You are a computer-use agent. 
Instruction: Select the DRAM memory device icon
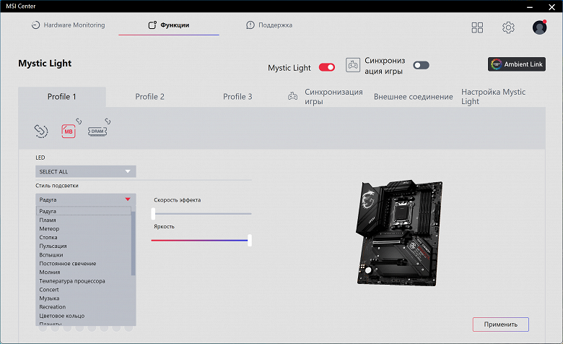click(98, 130)
